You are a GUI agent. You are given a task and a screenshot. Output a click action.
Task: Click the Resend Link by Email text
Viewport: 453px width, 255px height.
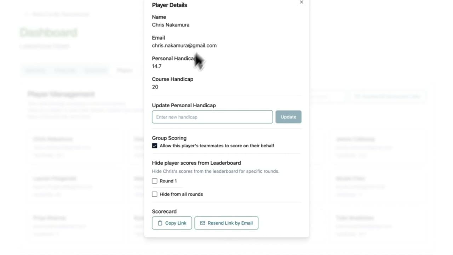tap(230, 223)
